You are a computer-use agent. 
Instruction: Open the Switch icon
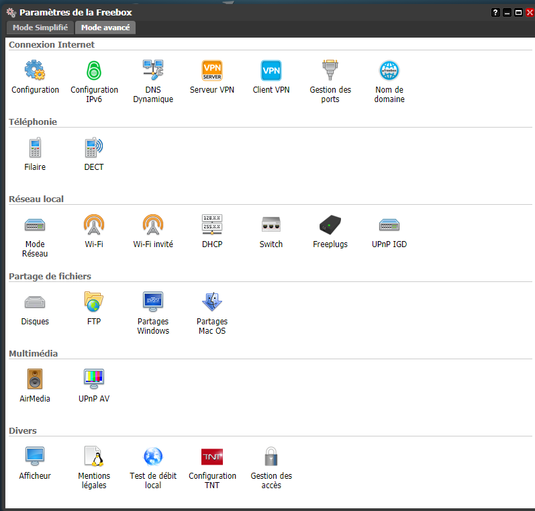coord(271,224)
